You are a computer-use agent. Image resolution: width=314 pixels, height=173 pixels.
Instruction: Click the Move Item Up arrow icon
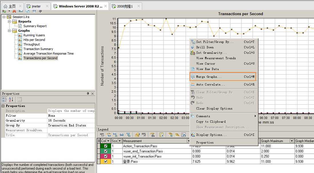[x=34, y=11]
